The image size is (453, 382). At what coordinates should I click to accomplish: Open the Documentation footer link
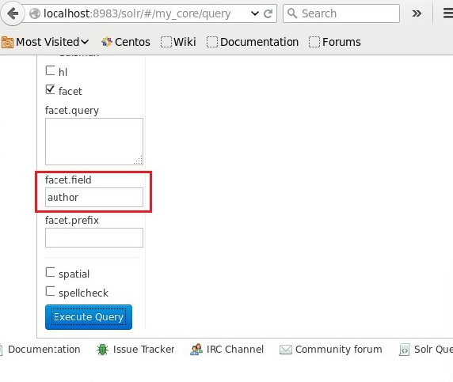44,350
